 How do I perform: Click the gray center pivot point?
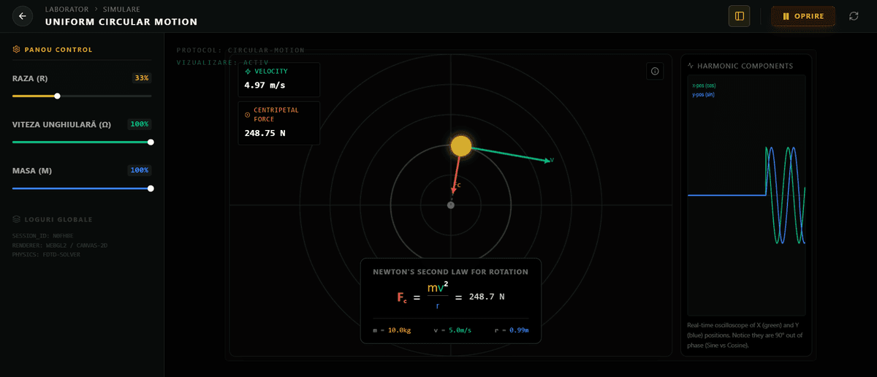coord(451,205)
